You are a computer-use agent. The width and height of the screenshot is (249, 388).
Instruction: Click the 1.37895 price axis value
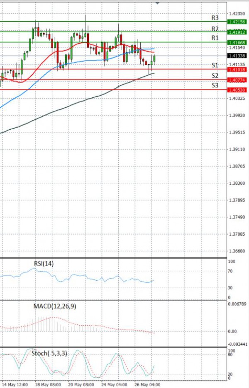point(237,200)
